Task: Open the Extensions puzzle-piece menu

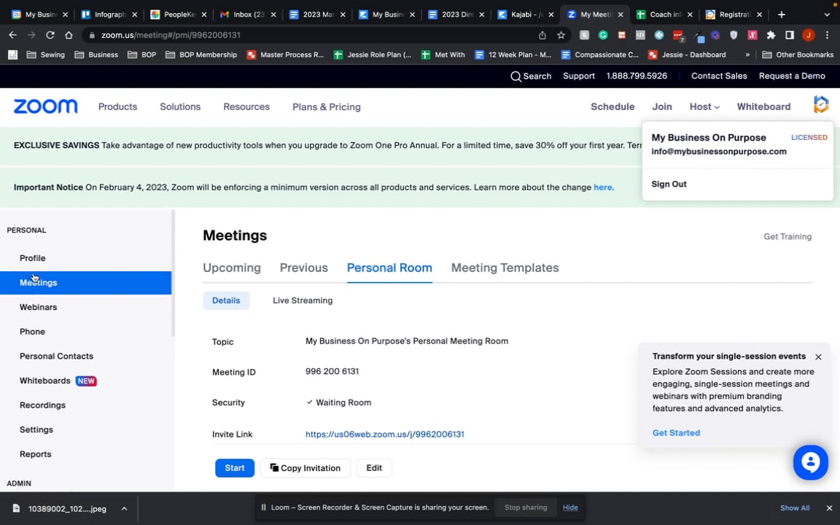Action: (771, 35)
